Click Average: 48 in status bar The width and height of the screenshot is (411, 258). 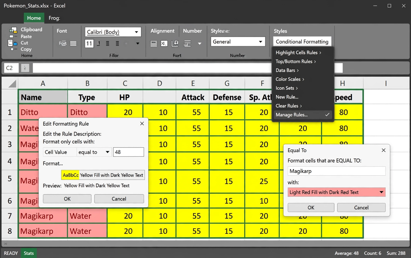[x=347, y=253]
